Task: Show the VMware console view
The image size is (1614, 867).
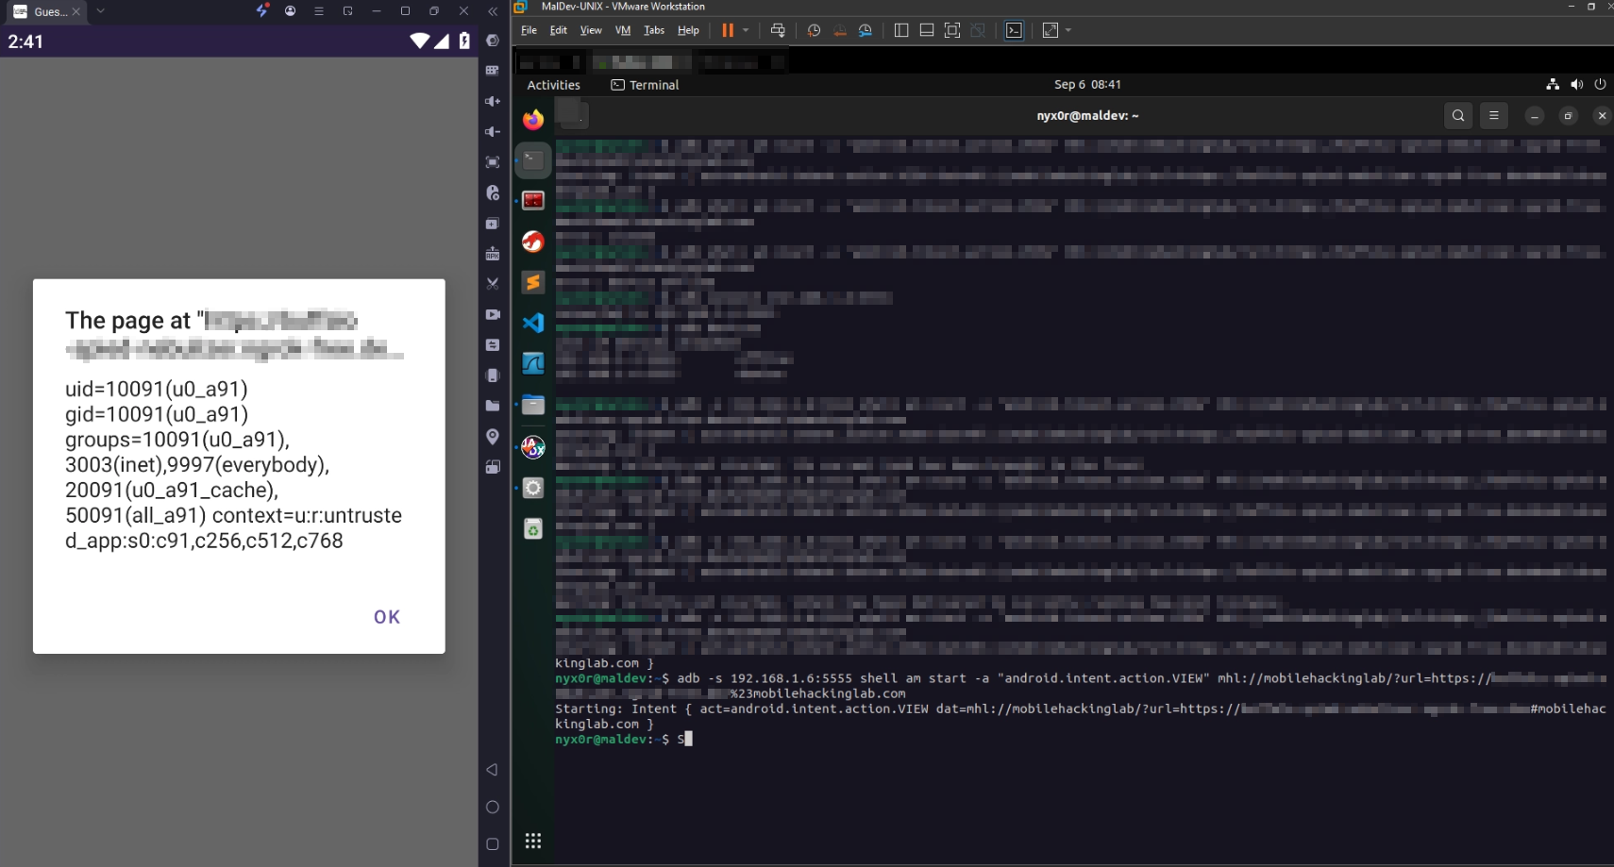Action: (x=1014, y=30)
